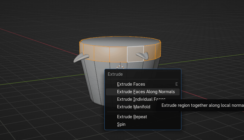
Task: Click the top circular cap face
Action: 120,42
